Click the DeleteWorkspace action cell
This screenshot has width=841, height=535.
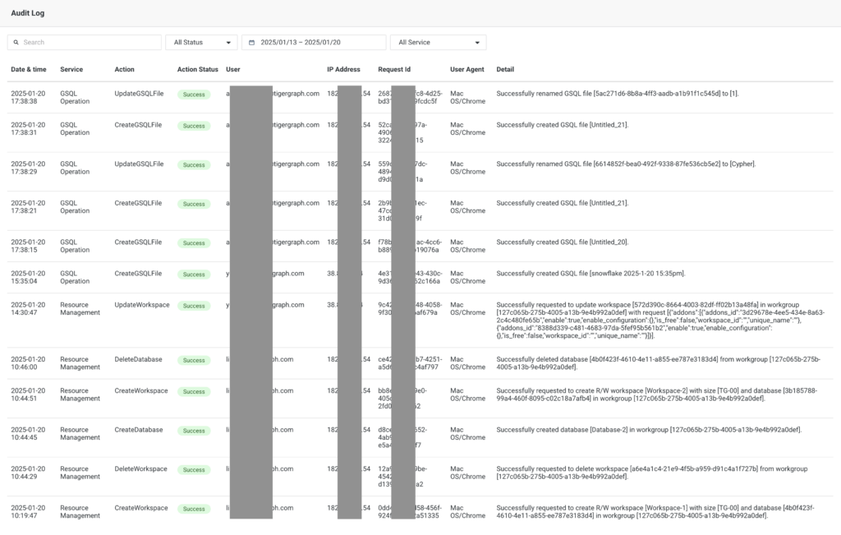pyautogui.click(x=141, y=469)
